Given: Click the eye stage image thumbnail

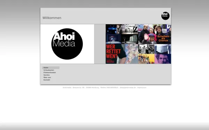Looking at the screenshot, I should pyautogui.click(x=114, y=39).
